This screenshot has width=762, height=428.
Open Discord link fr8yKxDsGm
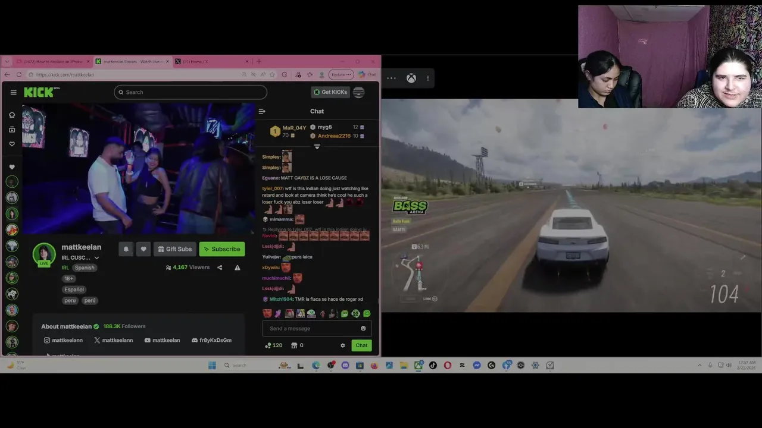coord(211,340)
